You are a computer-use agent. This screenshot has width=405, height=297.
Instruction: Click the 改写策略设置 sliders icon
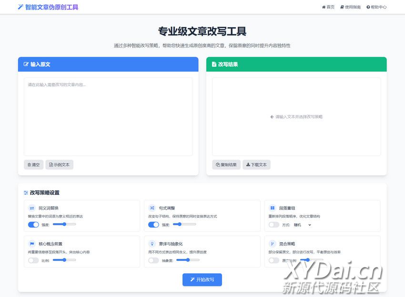26,193
